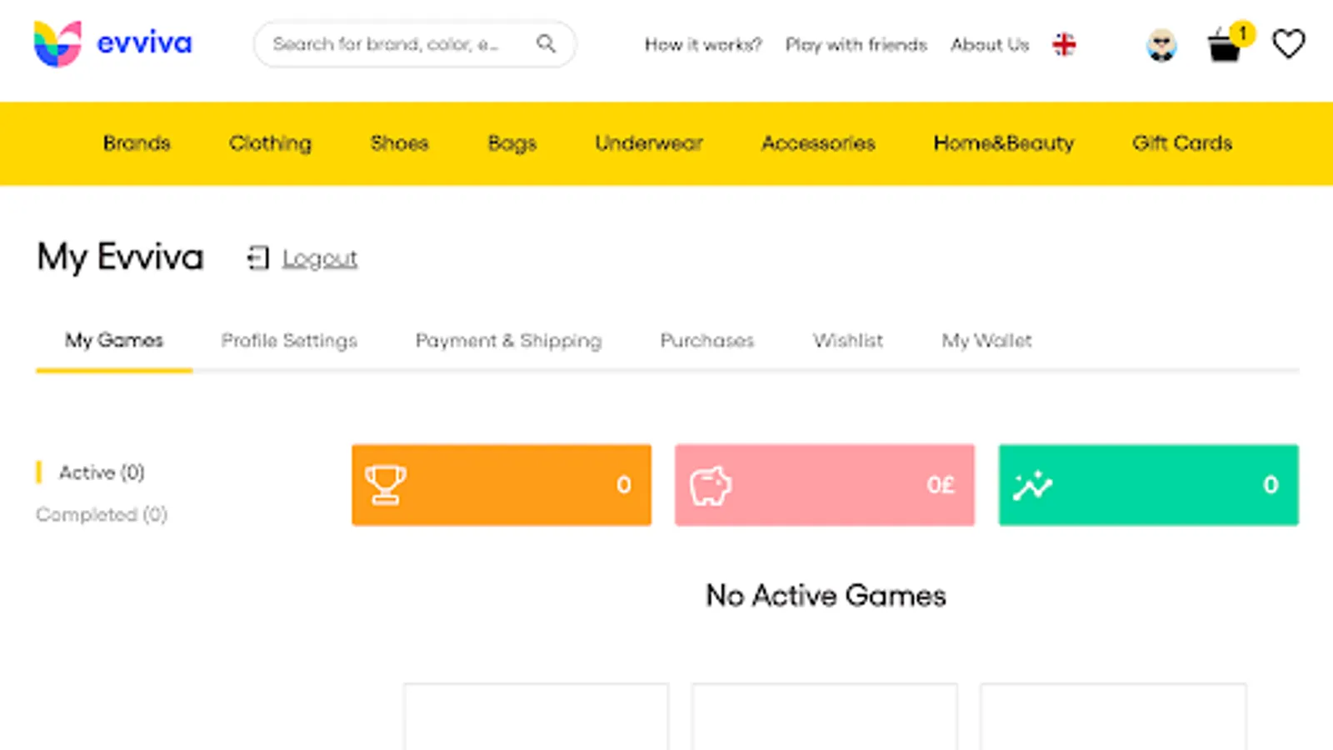Click the orange card's 0 value
Image resolution: width=1333 pixels, height=750 pixels.
pos(624,485)
